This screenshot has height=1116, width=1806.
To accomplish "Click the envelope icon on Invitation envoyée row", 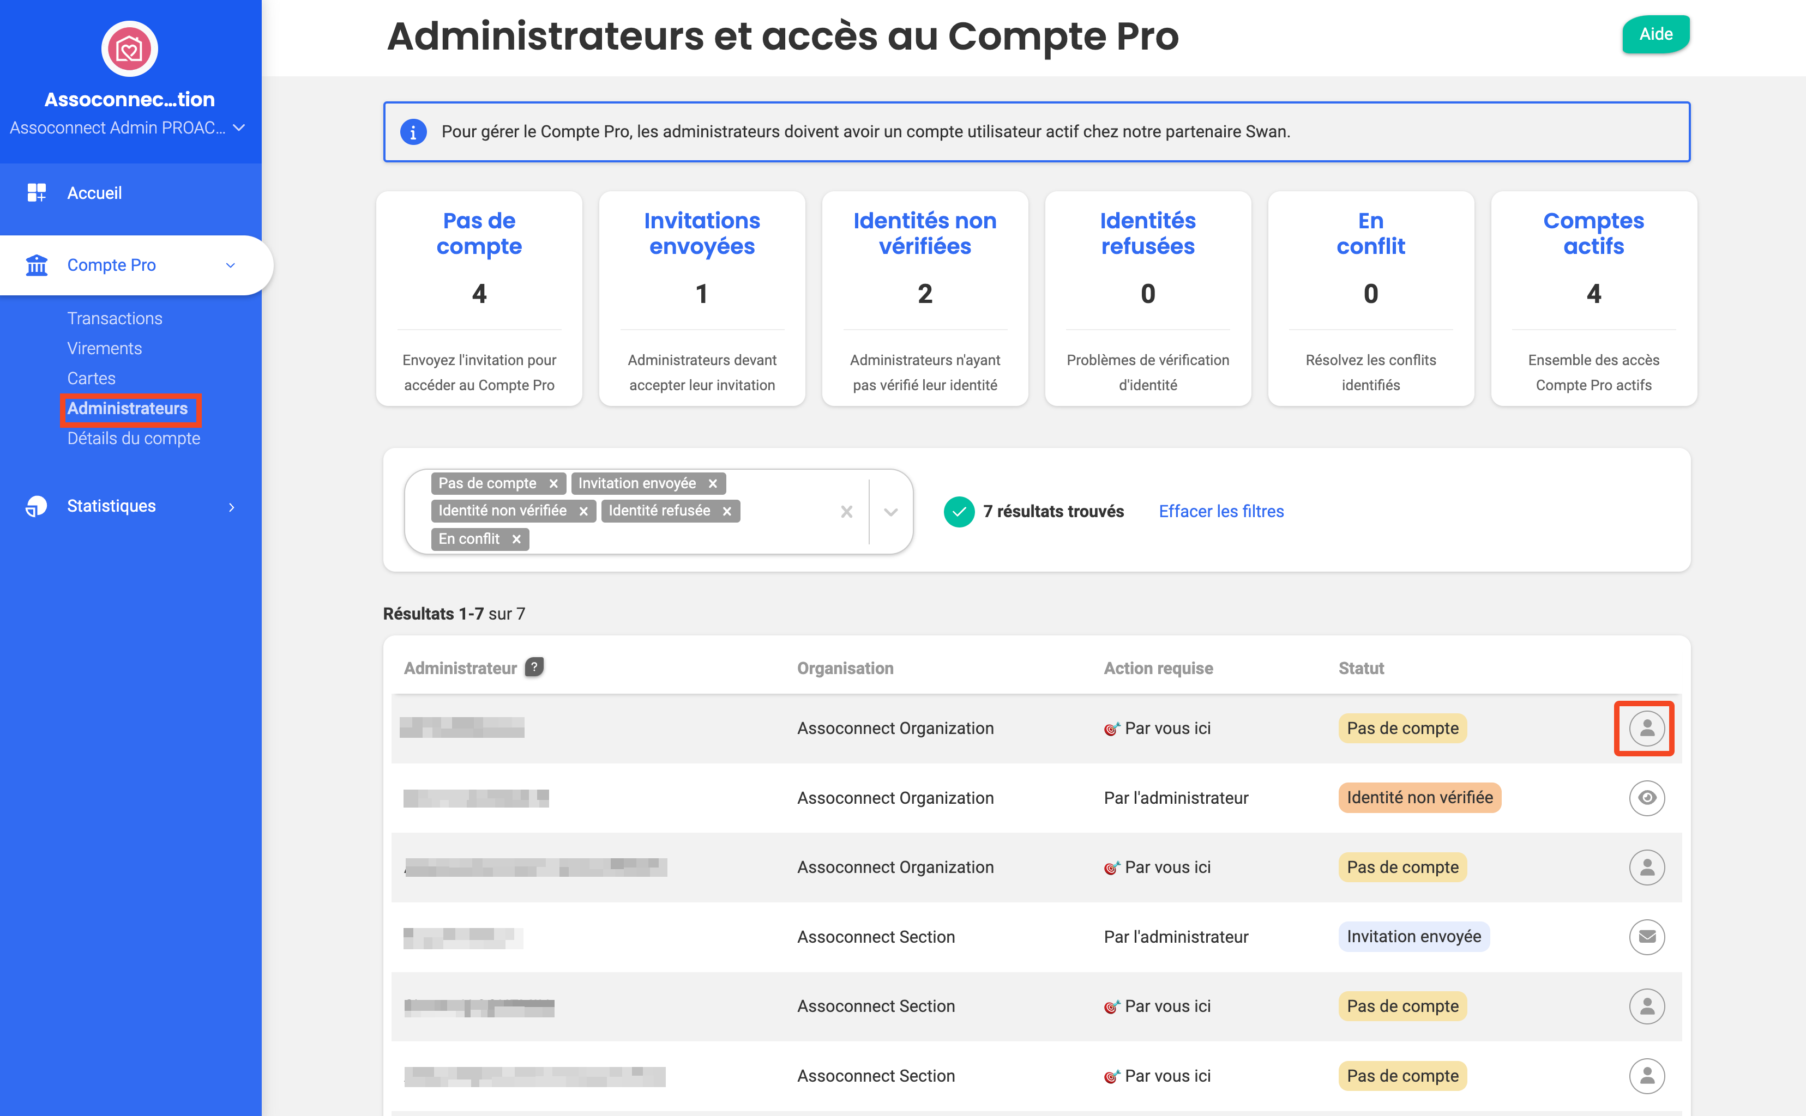I will point(1646,937).
